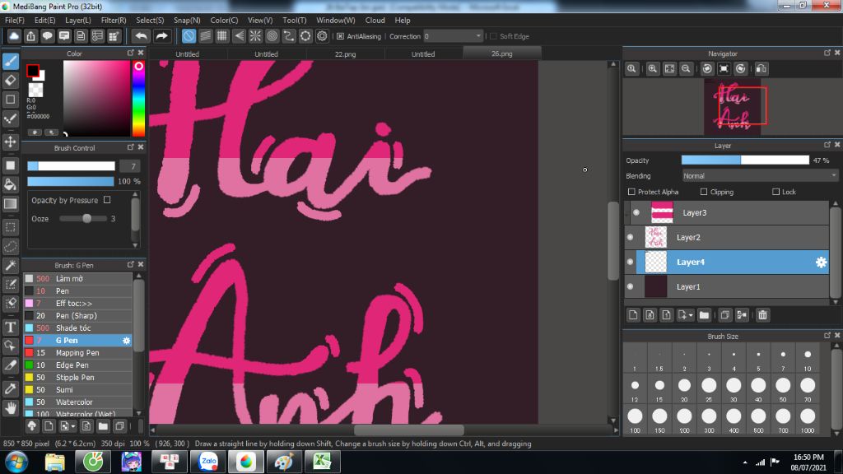Open the Filter menu
This screenshot has width=843, height=474.
pyautogui.click(x=114, y=21)
